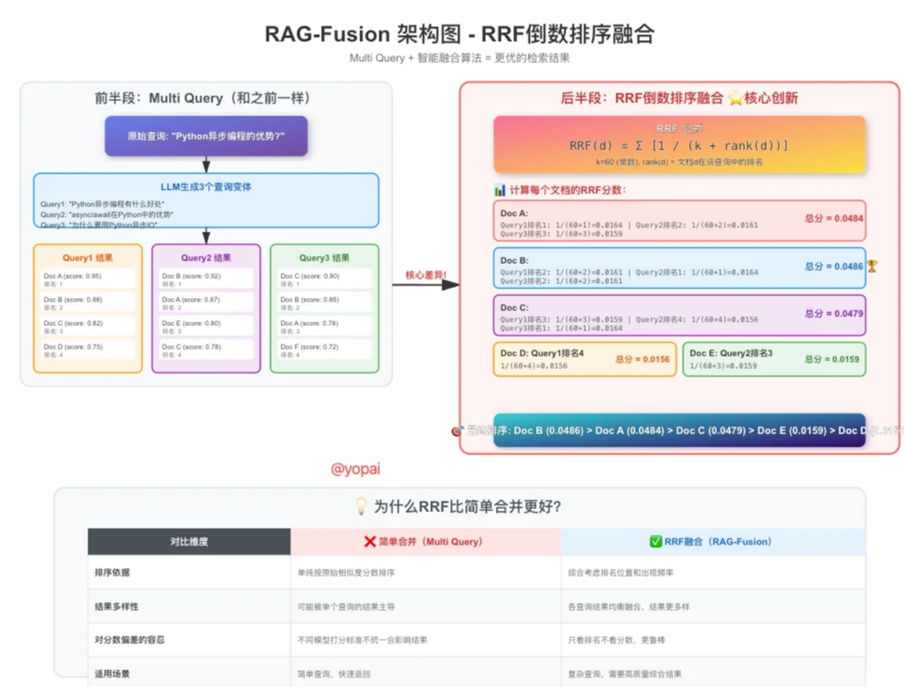904x687 pixels.
Task: Click the trophy icon beside Doc B total
Action: 873,267
